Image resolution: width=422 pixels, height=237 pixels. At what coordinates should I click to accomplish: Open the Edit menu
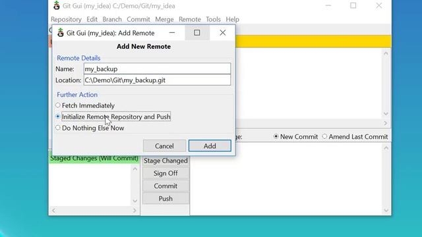(92, 19)
